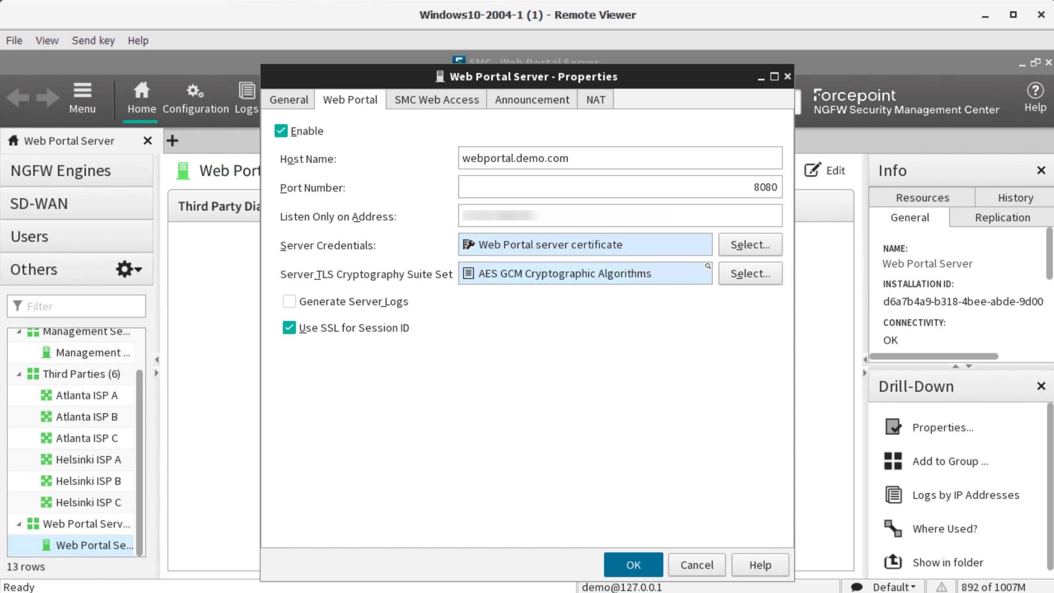Open Logs by IP Addresses

point(965,495)
